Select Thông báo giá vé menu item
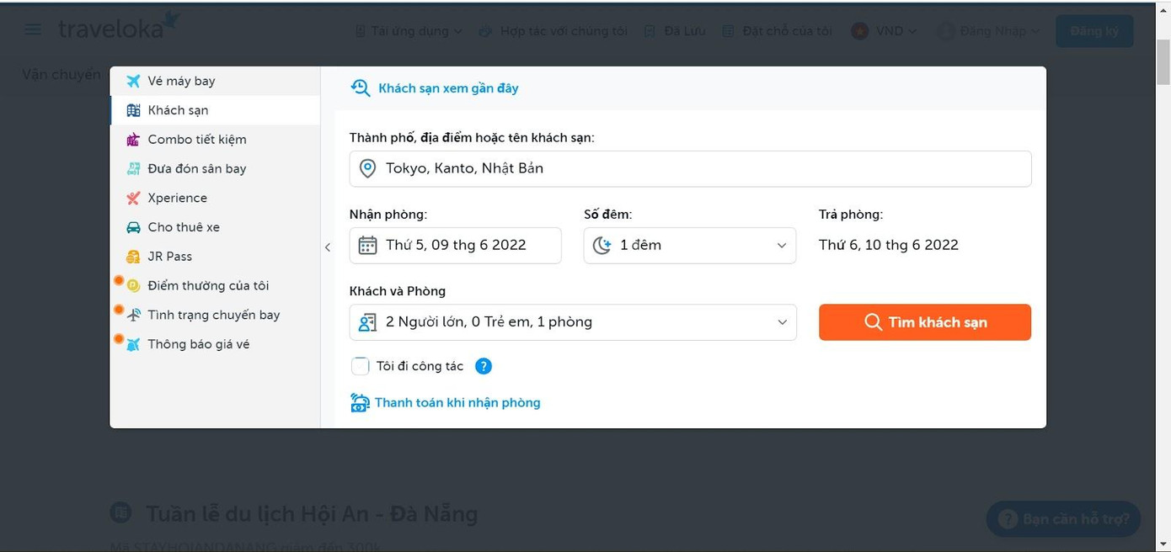Screen dimensions: 1171x552 pos(198,344)
